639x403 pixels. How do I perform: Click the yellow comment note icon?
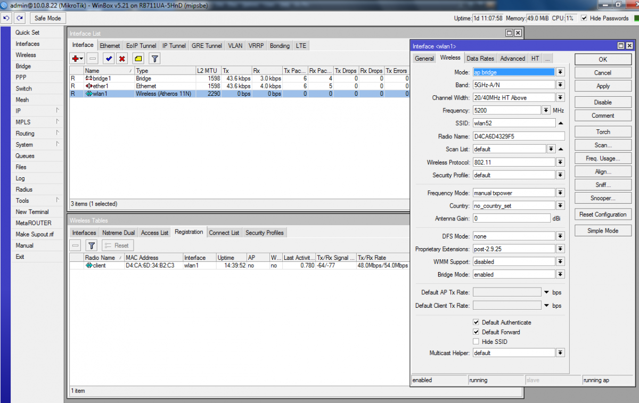click(x=138, y=59)
